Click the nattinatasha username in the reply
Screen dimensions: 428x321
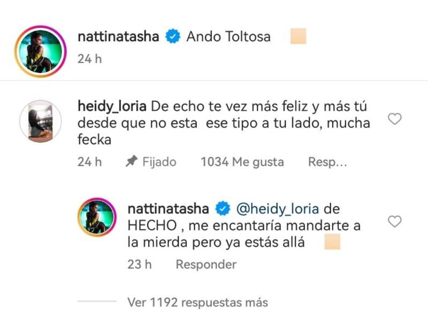tap(168, 207)
